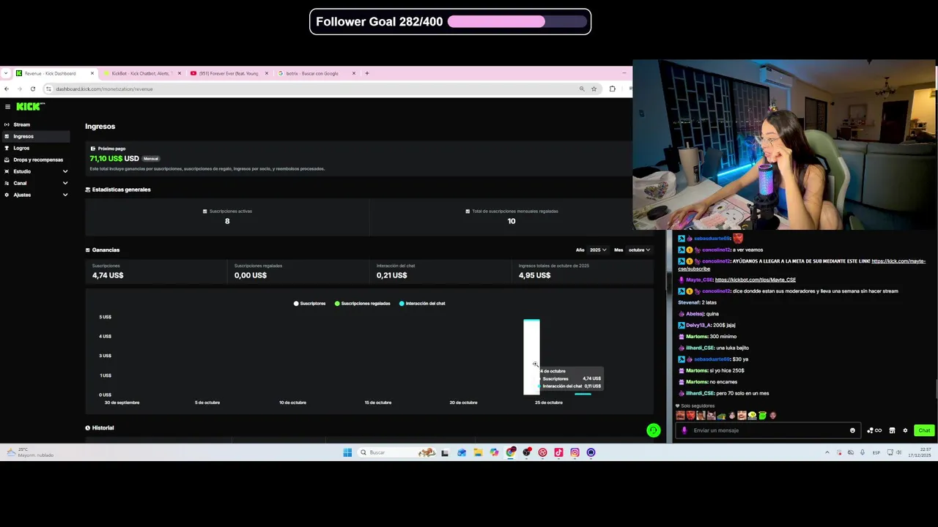Open the kickbot.com/tips/Mayte_CSE link
This screenshot has width=938, height=527.
pos(755,280)
